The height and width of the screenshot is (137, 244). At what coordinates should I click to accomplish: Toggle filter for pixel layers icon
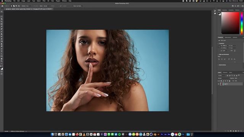[x=228, y=75]
